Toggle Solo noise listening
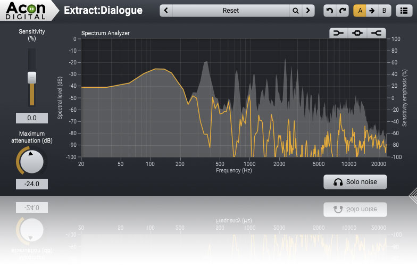417x266 pixels. (355, 182)
